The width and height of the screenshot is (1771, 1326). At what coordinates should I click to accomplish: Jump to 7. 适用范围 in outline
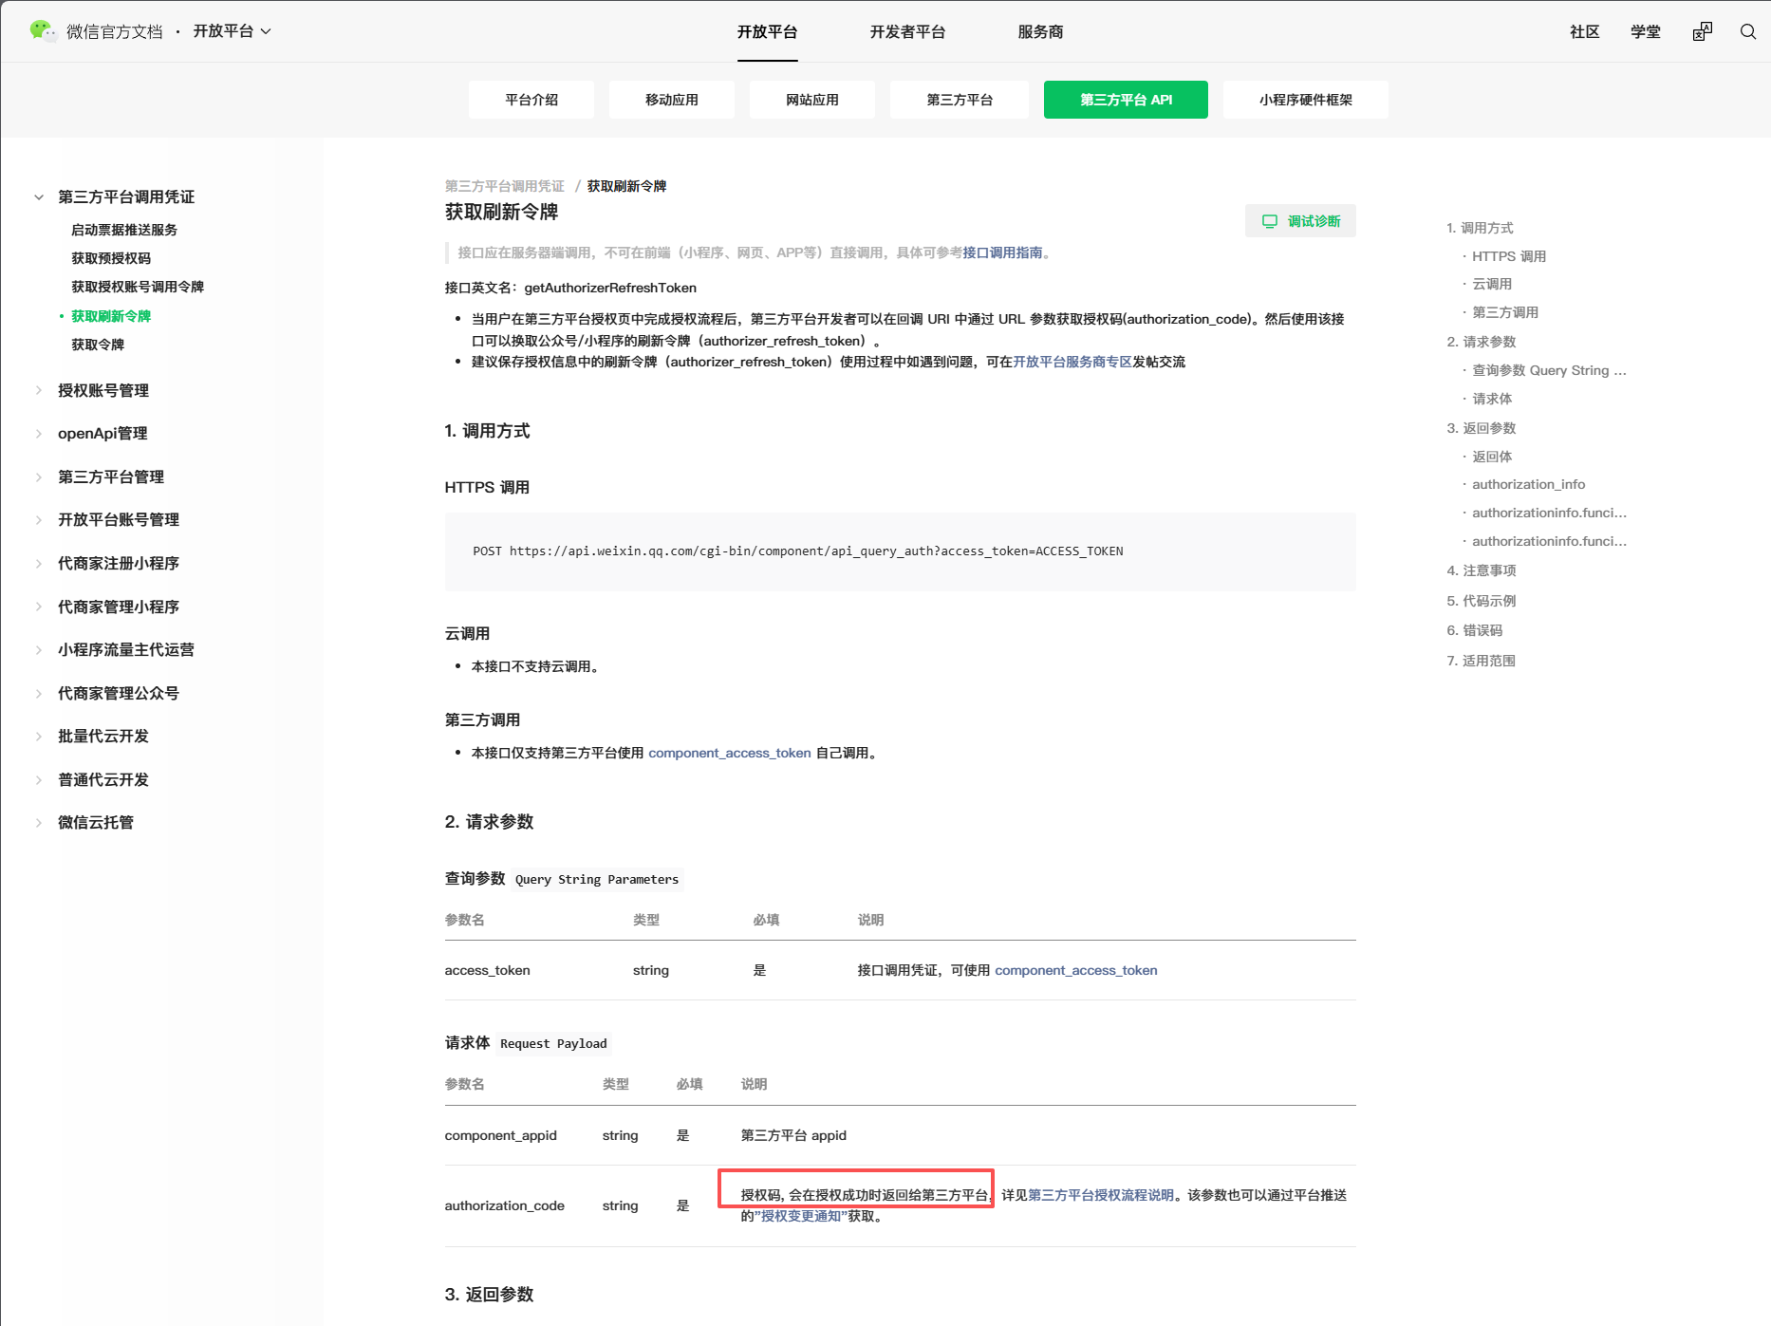click(1482, 661)
